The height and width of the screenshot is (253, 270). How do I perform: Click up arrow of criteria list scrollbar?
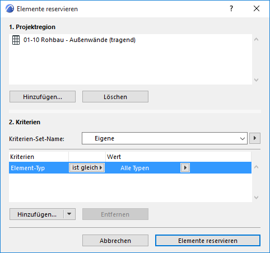tap(257, 167)
